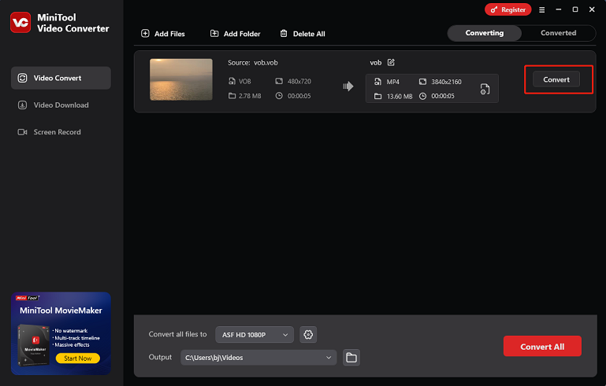
Task: Click the source name vob.vob text
Action: click(x=266, y=62)
